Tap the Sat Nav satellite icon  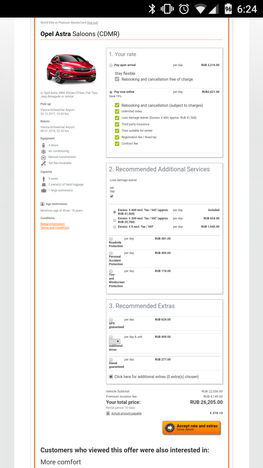44,164
